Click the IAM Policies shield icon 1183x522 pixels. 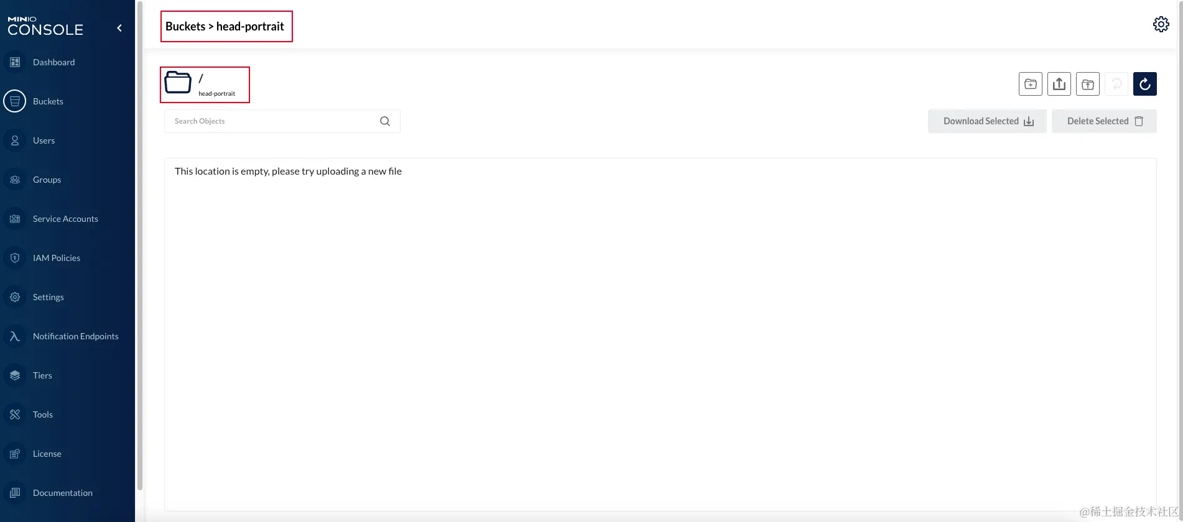tap(15, 258)
